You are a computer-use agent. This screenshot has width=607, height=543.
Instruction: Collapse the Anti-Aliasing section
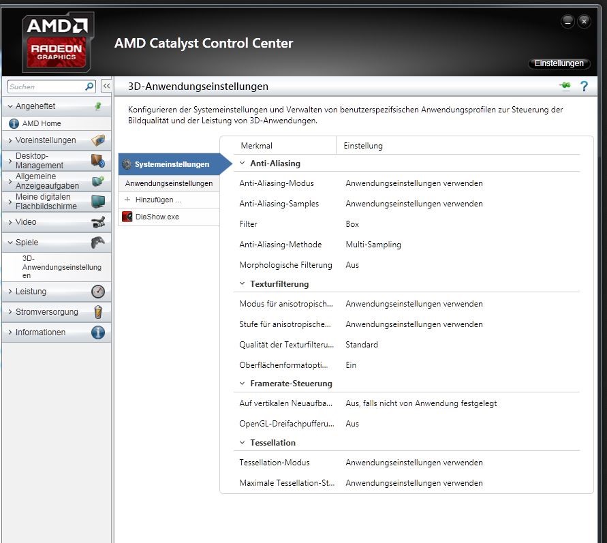243,164
